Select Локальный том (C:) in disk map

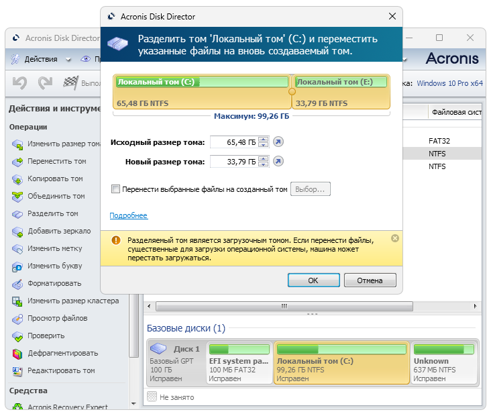[x=341, y=363]
